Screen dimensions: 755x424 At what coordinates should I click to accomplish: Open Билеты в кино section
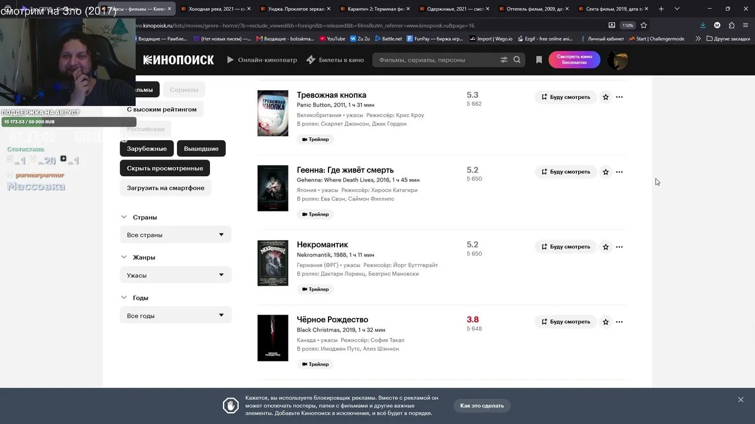(335, 60)
